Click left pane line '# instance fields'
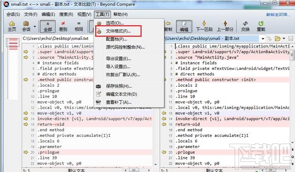This screenshot has height=172, width=295. click(58, 63)
